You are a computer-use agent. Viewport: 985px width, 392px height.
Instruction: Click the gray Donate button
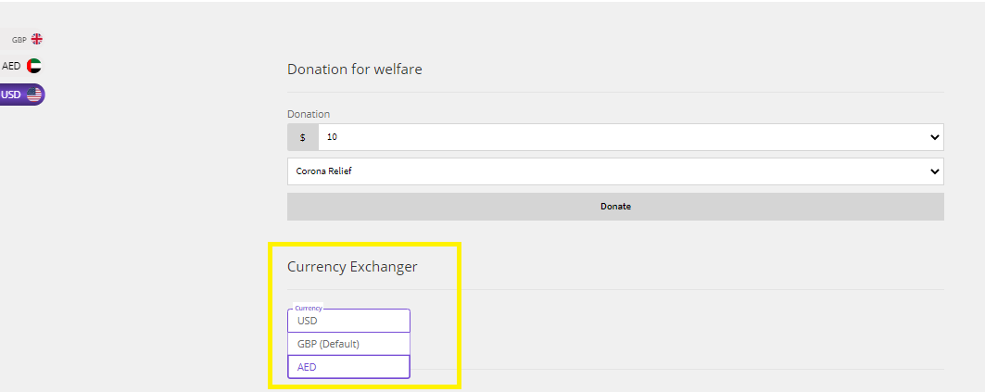click(615, 206)
